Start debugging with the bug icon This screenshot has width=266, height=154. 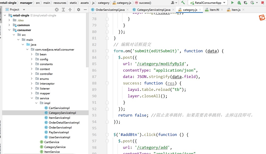(x=239, y=3)
